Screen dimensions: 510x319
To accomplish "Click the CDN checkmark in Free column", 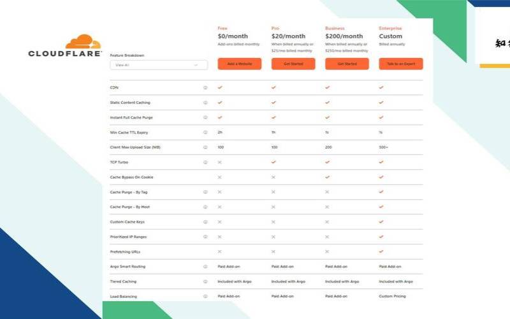I will coord(220,87).
